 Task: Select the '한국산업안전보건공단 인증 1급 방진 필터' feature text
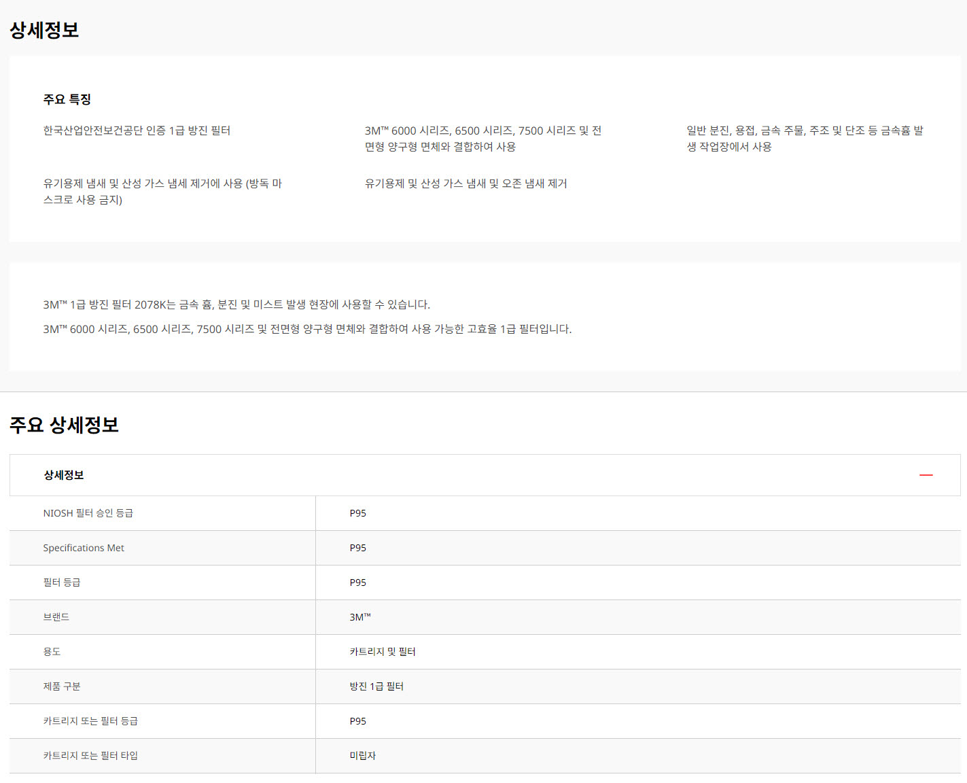137,130
